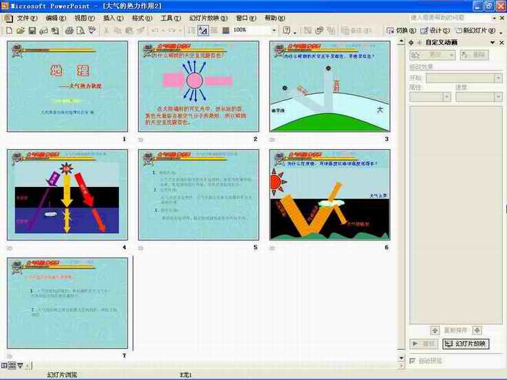Click the 新幻灯片 (New Slide) button

475,31
